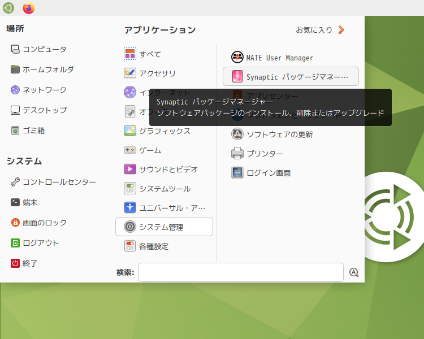Open コンピュータ under 場所
This screenshot has width=424, height=339.
38,49
